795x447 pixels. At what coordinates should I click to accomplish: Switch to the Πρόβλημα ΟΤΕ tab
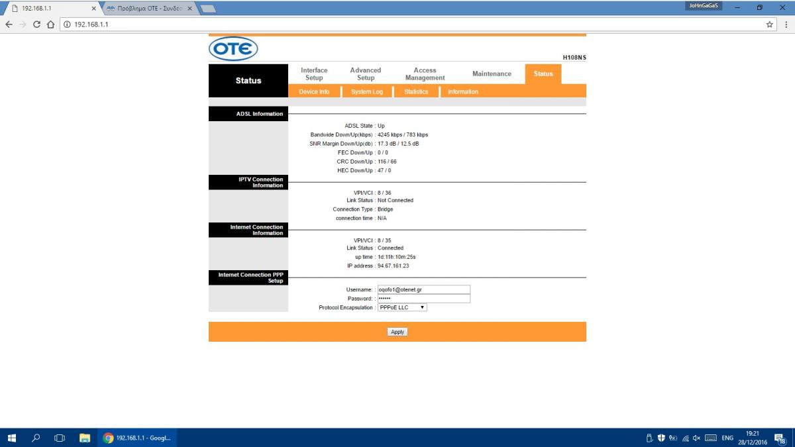[148, 8]
